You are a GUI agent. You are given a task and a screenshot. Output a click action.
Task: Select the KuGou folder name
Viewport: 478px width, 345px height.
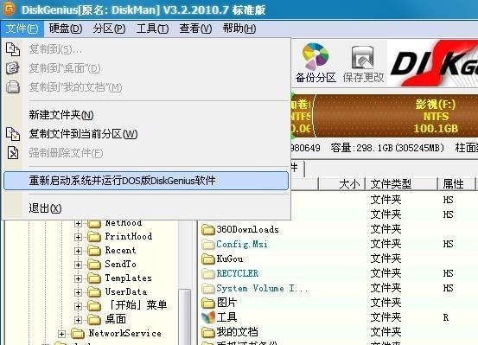click(230, 259)
